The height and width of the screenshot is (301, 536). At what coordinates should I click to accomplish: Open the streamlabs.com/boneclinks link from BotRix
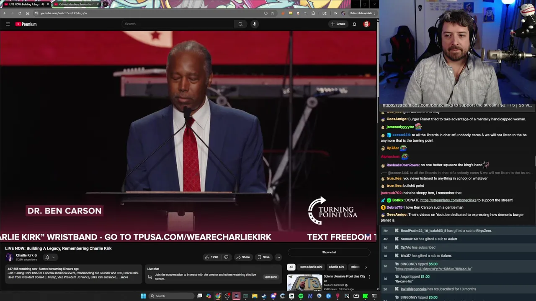click(x=448, y=200)
